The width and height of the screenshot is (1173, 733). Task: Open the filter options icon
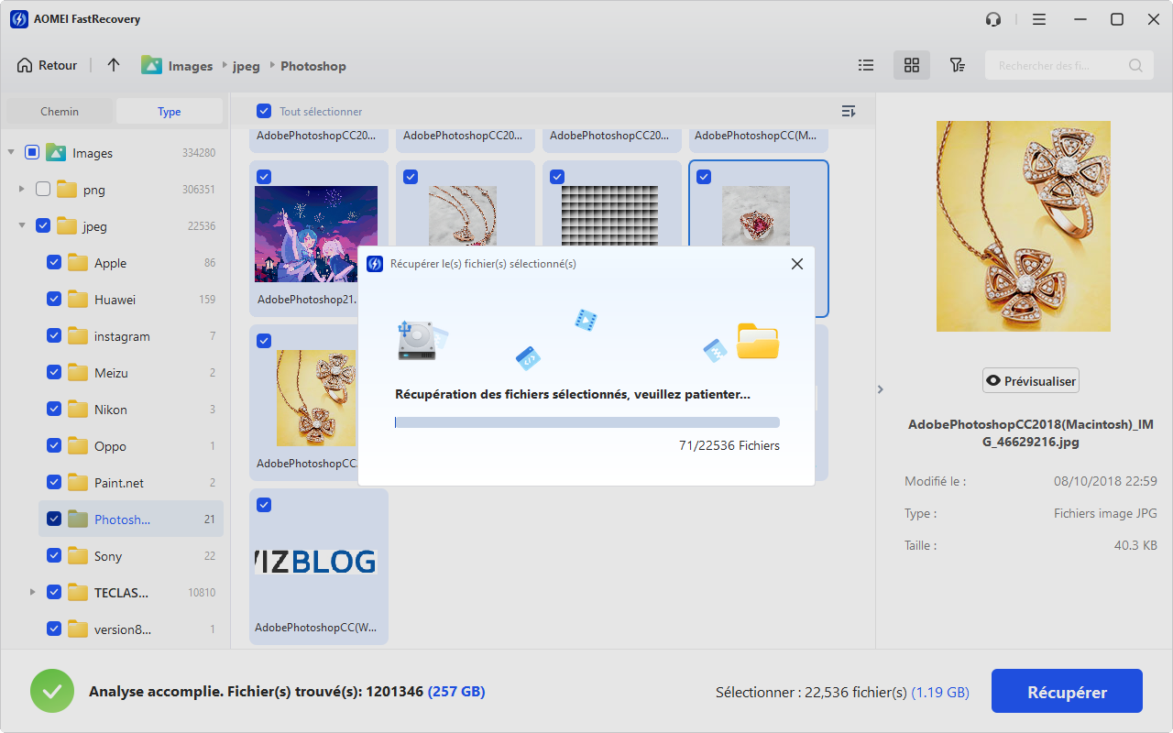pyautogui.click(x=958, y=65)
